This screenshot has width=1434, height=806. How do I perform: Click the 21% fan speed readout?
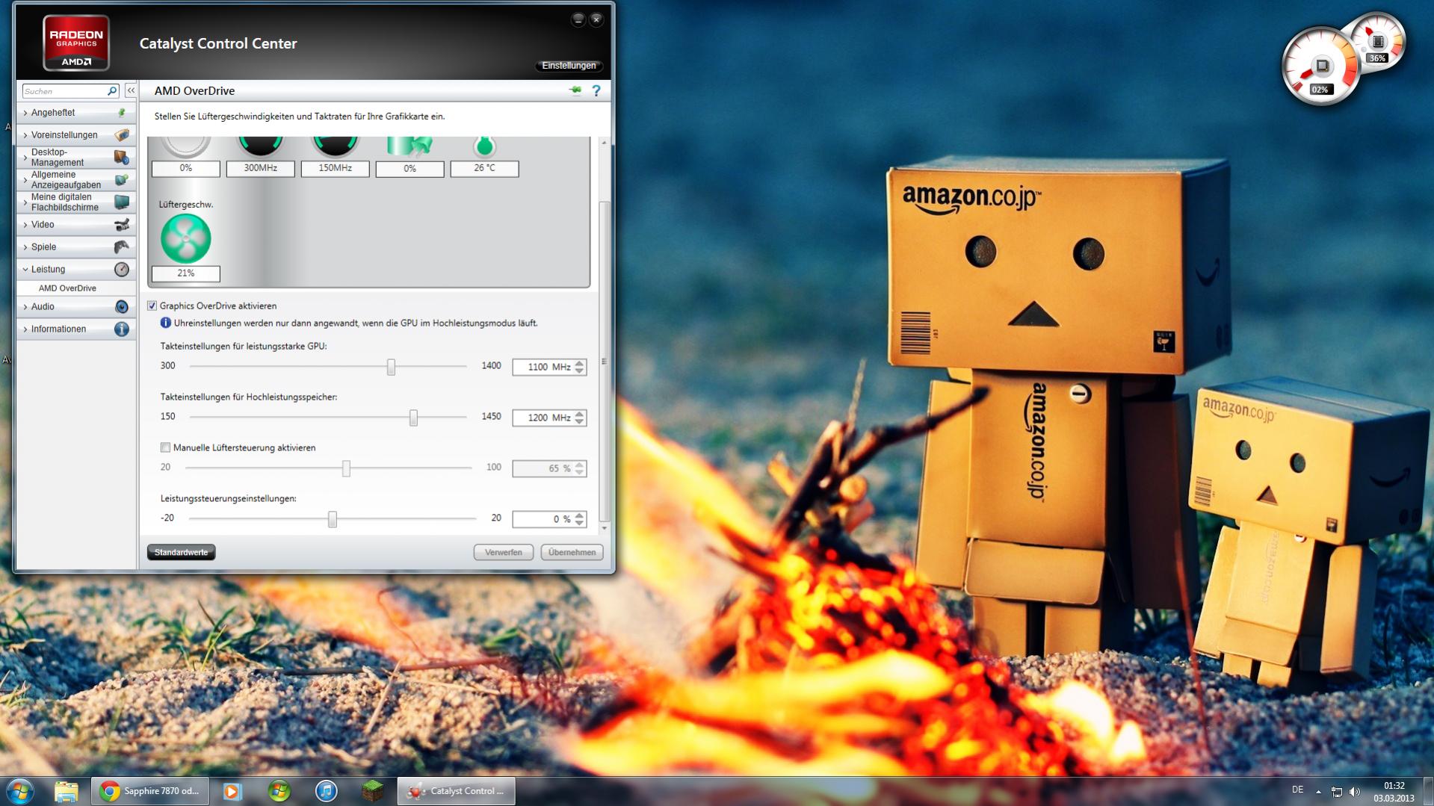186,273
